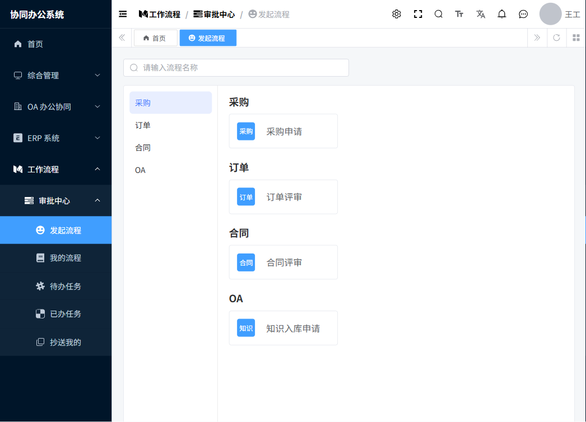
Task: Select 发起流程 in sidebar
Action: [55, 230]
